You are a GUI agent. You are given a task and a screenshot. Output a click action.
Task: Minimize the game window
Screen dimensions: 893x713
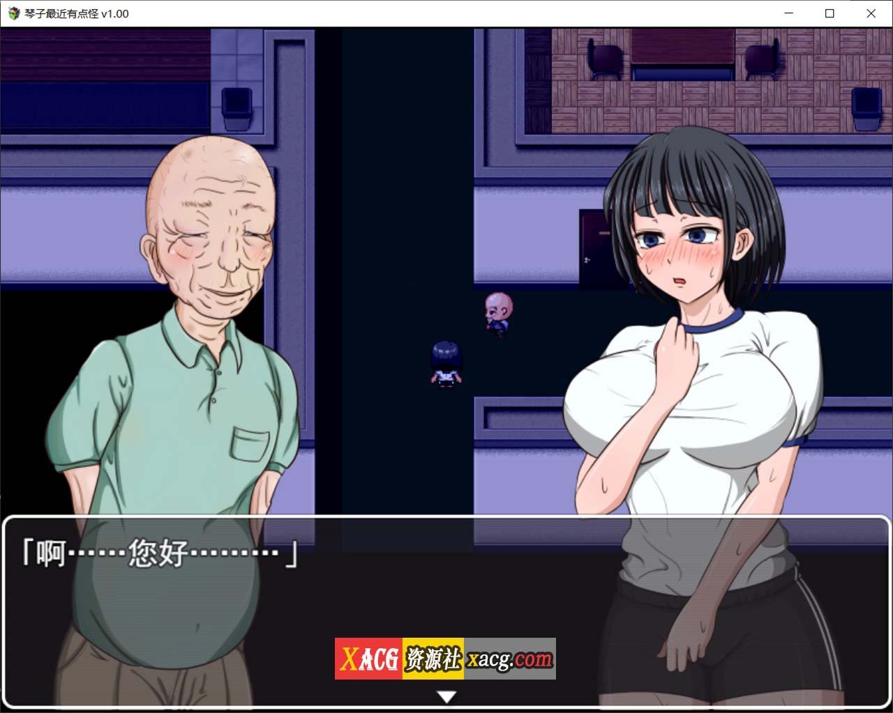click(x=789, y=13)
